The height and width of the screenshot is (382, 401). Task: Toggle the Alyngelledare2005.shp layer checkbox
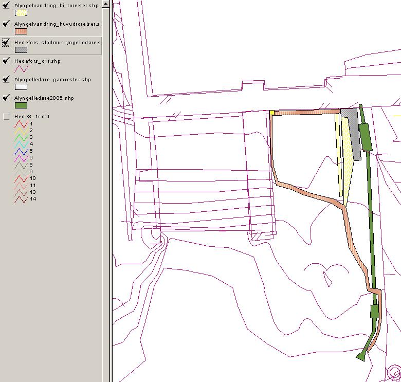coord(6,98)
